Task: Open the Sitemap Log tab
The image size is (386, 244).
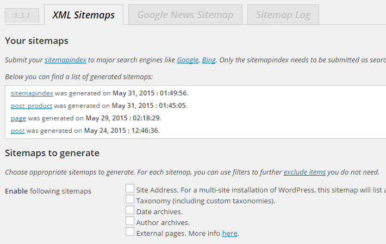Action: 283,15
